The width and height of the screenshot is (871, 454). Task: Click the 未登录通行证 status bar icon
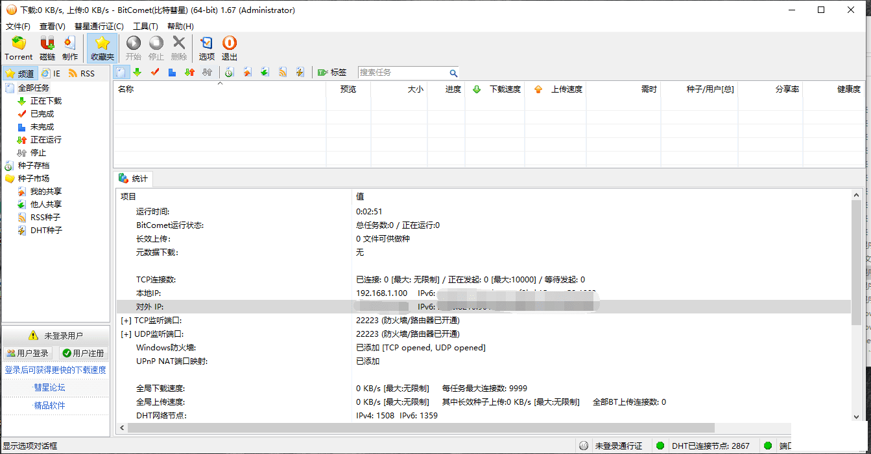click(x=584, y=446)
